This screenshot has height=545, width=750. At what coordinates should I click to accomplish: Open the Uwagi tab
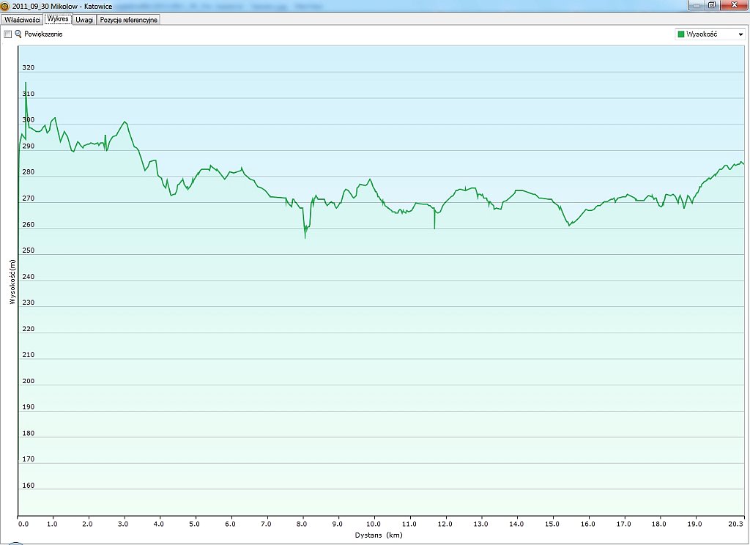point(84,20)
